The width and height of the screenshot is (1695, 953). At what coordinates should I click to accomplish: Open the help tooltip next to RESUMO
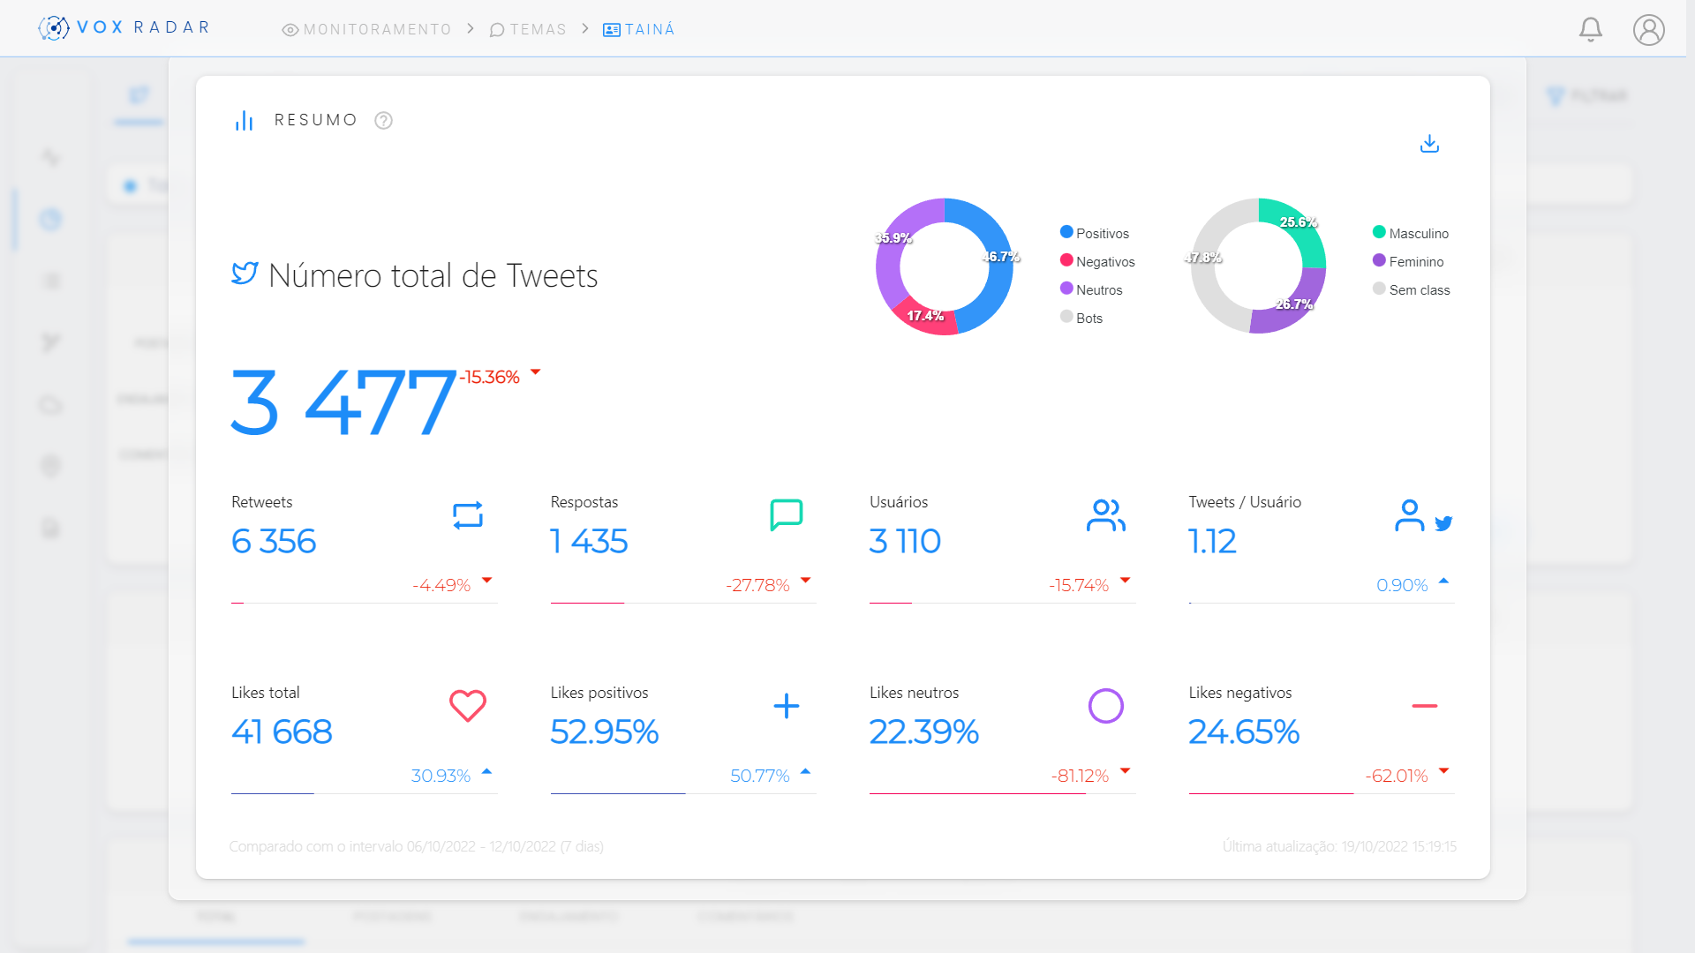pyautogui.click(x=383, y=120)
